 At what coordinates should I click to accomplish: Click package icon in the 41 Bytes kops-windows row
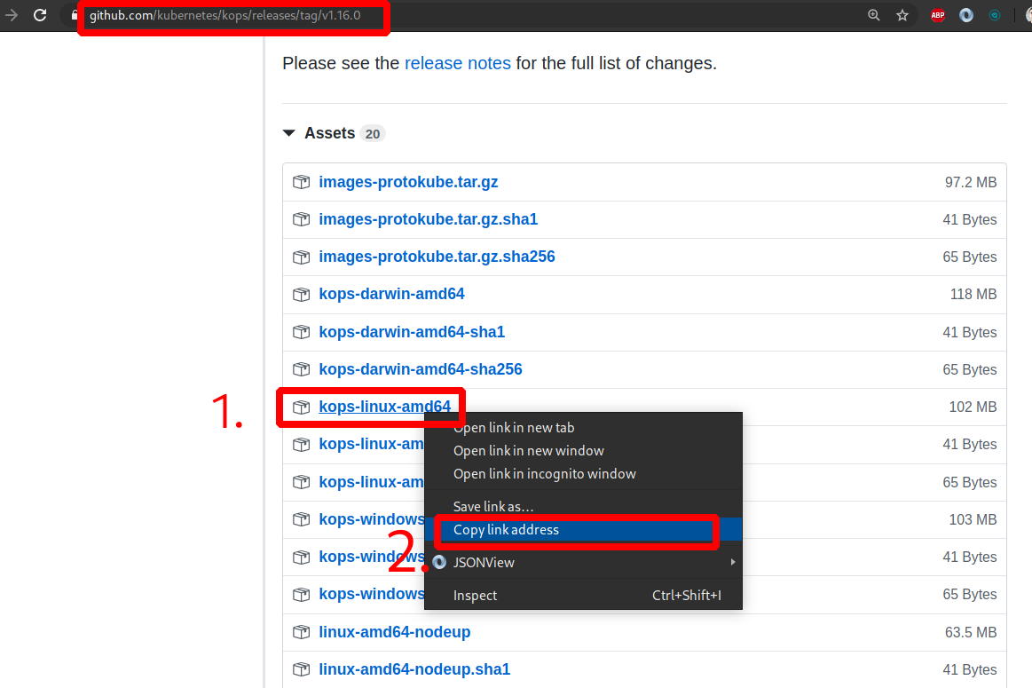tap(302, 557)
